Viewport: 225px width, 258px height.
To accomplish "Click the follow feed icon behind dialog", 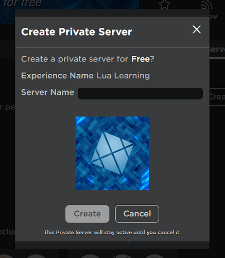I will [x=206, y=4].
